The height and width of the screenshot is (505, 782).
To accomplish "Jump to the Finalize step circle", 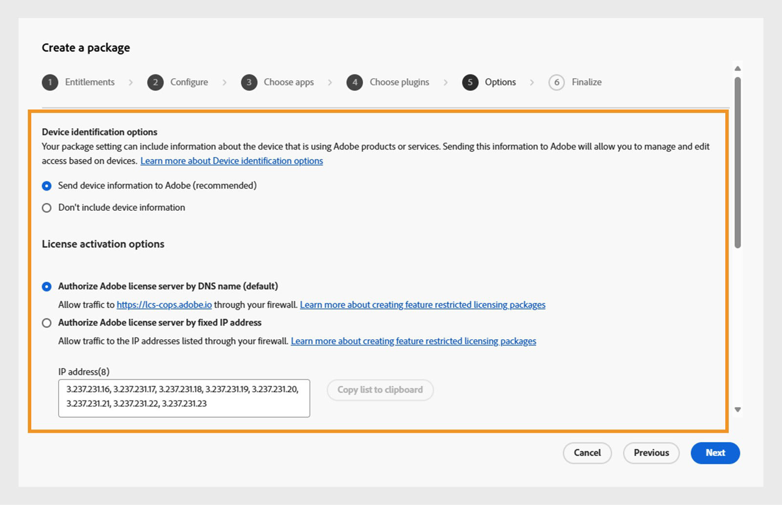I will click(557, 82).
